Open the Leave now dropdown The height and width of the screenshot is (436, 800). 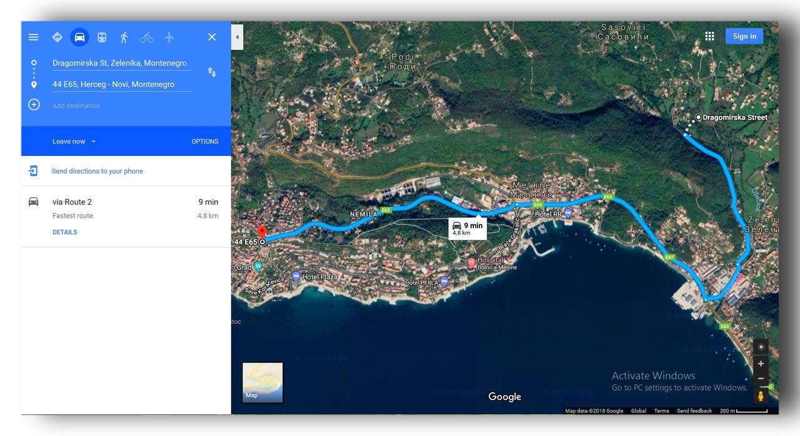[x=74, y=142]
